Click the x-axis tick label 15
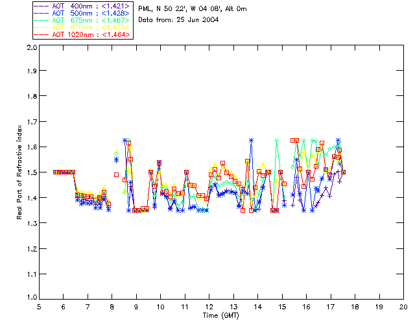 282,307
